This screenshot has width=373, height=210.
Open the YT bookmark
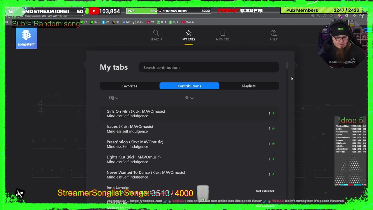point(150,22)
